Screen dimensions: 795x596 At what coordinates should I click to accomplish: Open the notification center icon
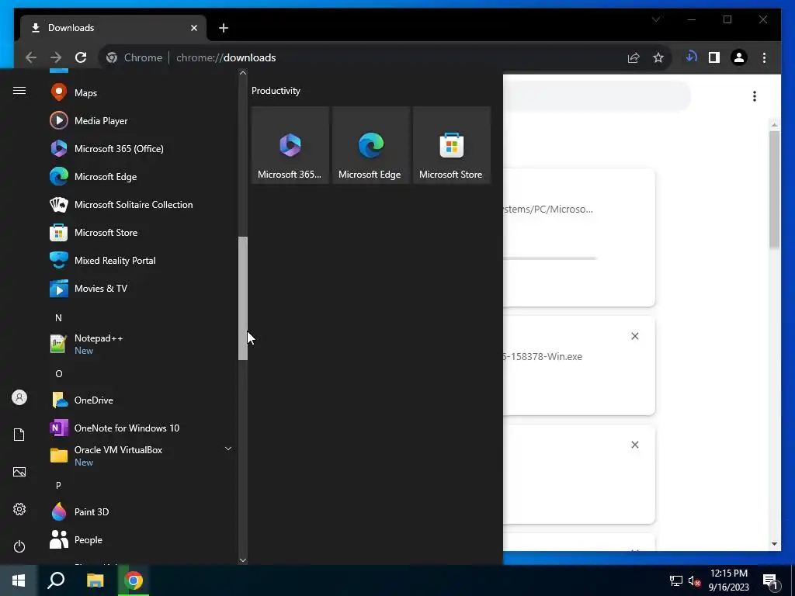coord(770,581)
